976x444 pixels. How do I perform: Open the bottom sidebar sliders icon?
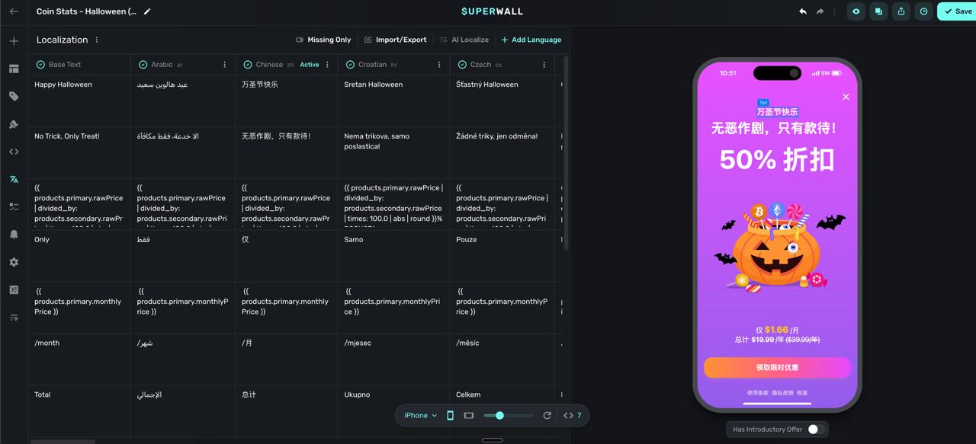point(14,318)
